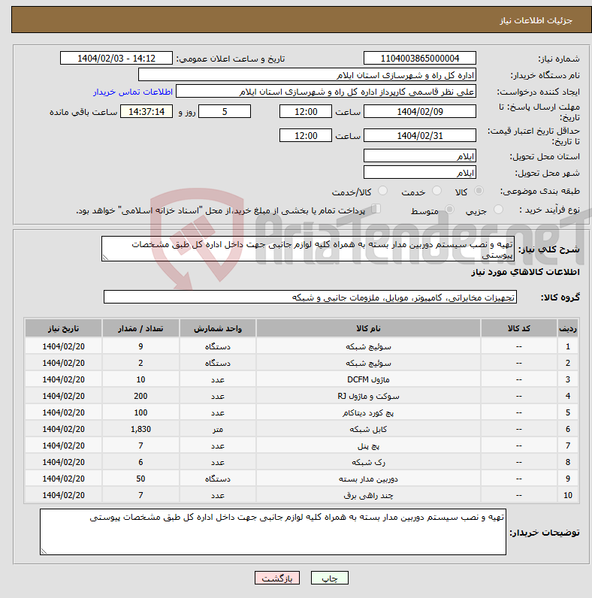Click the تاریخ نیاز column header

[x=63, y=328]
